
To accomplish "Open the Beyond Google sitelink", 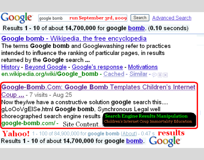I will (x=46, y=67).
